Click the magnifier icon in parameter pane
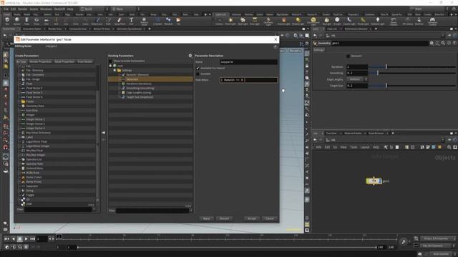The width and height of the screenshot is (458, 257). [x=443, y=43]
